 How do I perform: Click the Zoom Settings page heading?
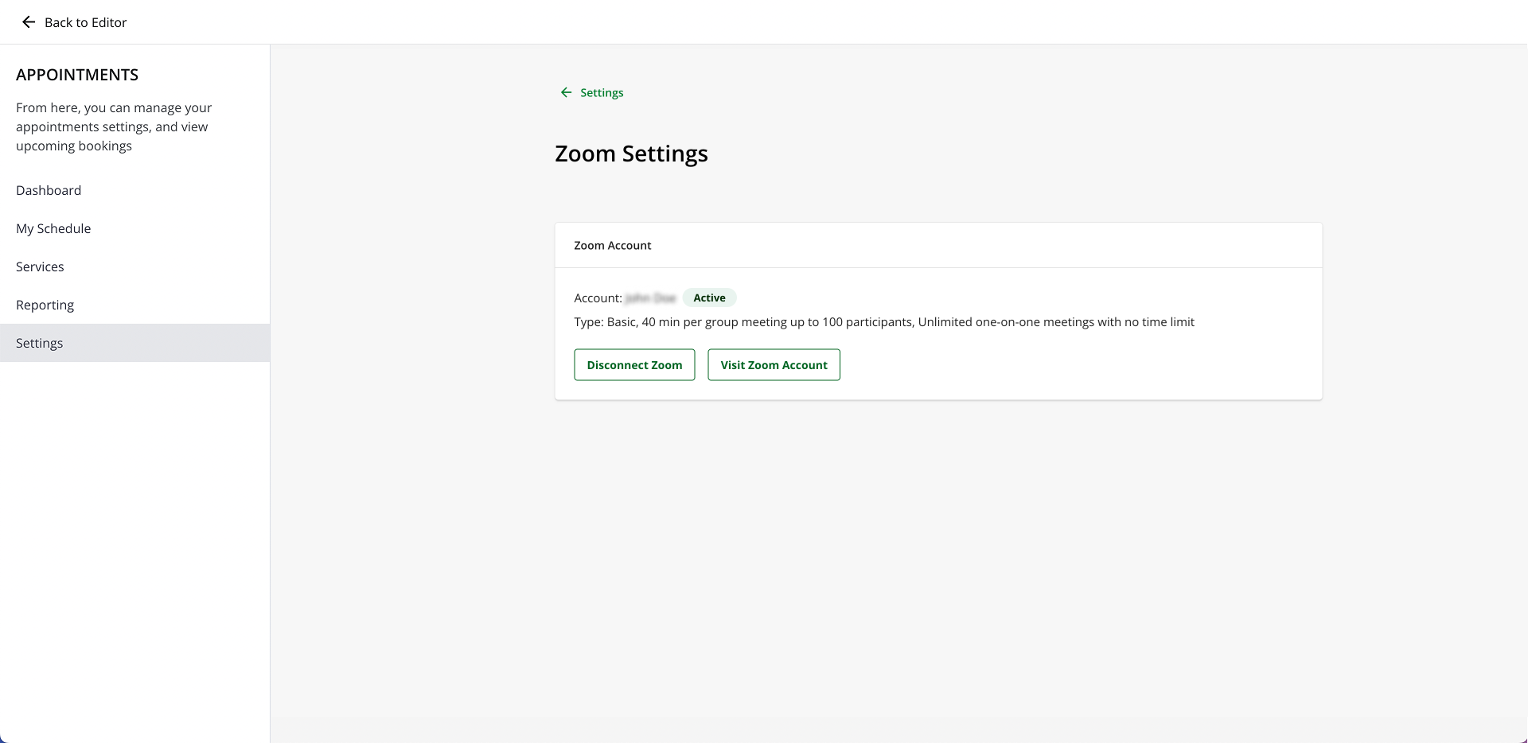click(x=631, y=154)
